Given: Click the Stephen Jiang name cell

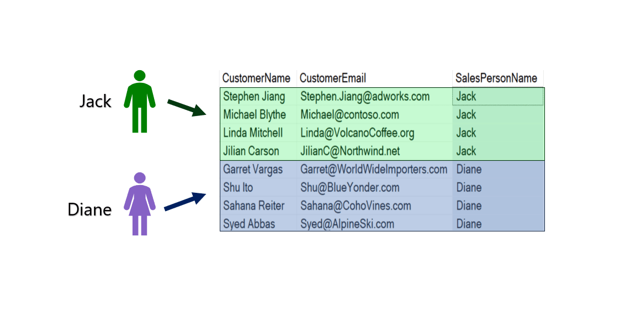Looking at the screenshot, I should tap(258, 97).
